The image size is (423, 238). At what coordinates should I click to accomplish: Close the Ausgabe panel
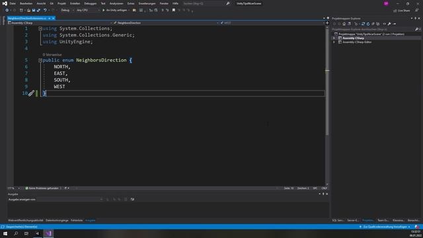click(x=327, y=194)
